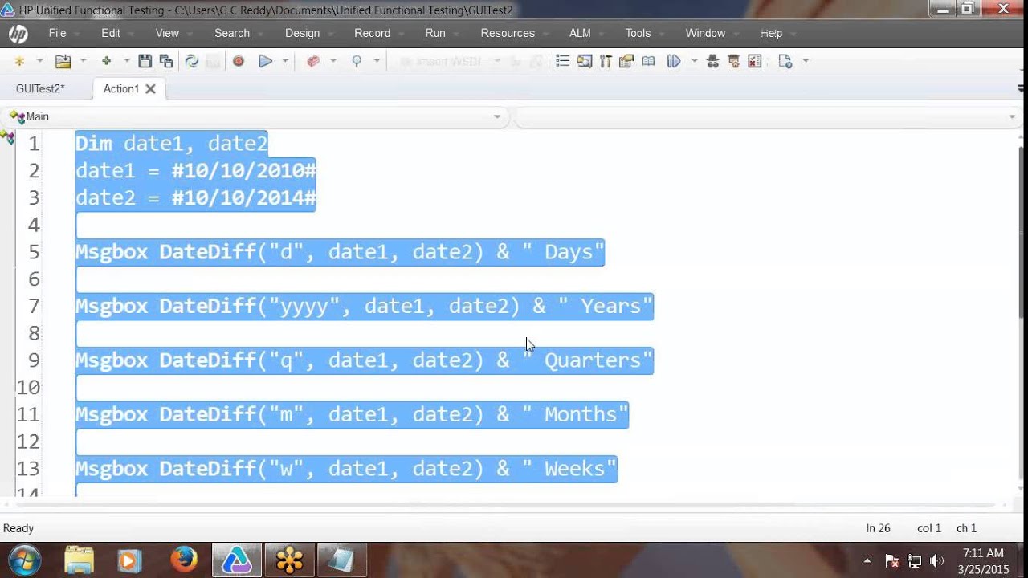Viewport: 1028px width, 578px height.
Task: Click the toolbar icon between spy figure and checklist
Action: 733,61
